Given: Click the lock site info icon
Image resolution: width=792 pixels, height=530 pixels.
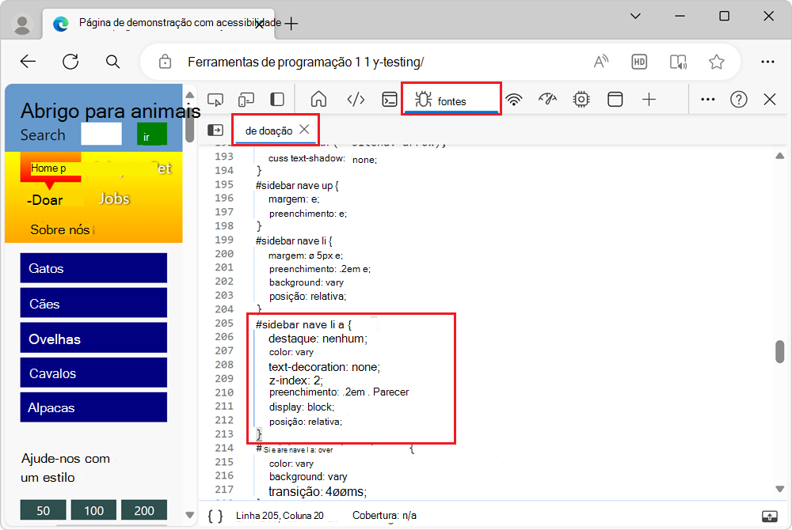Looking at the screenshot, I should [x=166, y=62].
